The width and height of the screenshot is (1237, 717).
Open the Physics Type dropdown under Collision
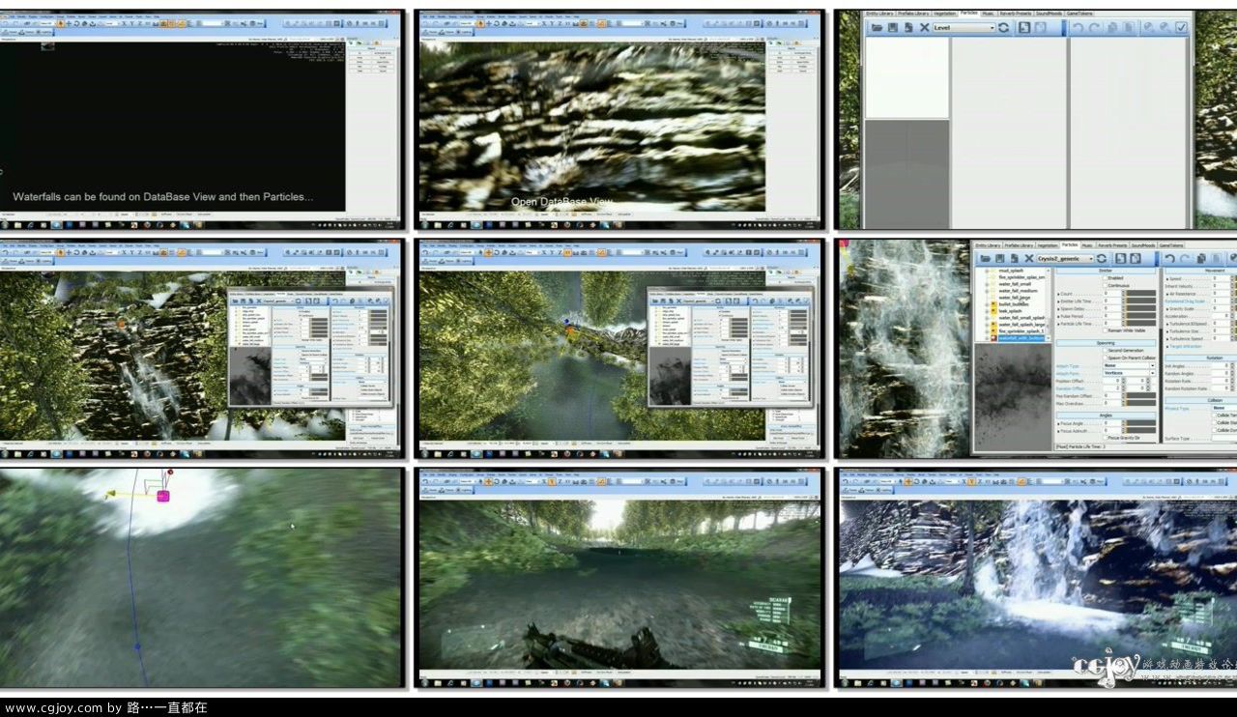(1224, 408)
